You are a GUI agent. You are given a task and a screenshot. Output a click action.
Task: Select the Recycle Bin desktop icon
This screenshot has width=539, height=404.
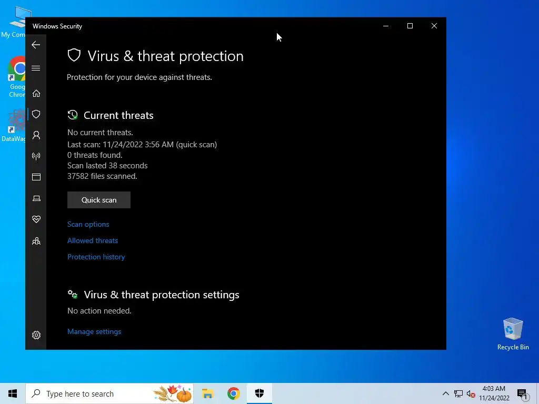click(513, 334)
